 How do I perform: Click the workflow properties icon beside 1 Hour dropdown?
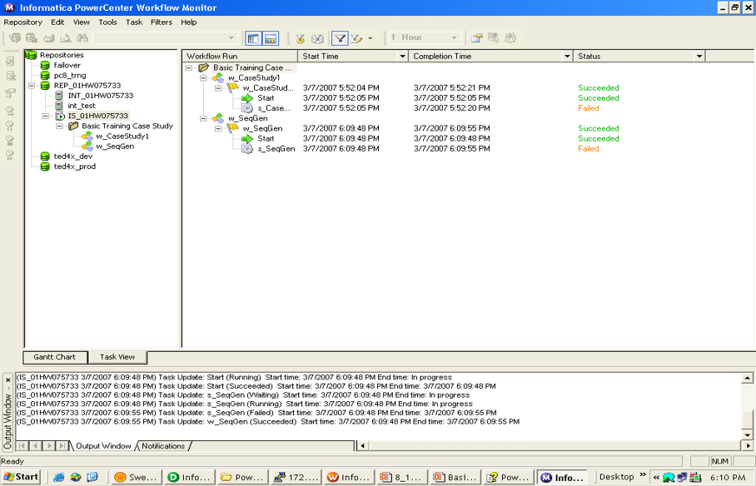[476, 37]
